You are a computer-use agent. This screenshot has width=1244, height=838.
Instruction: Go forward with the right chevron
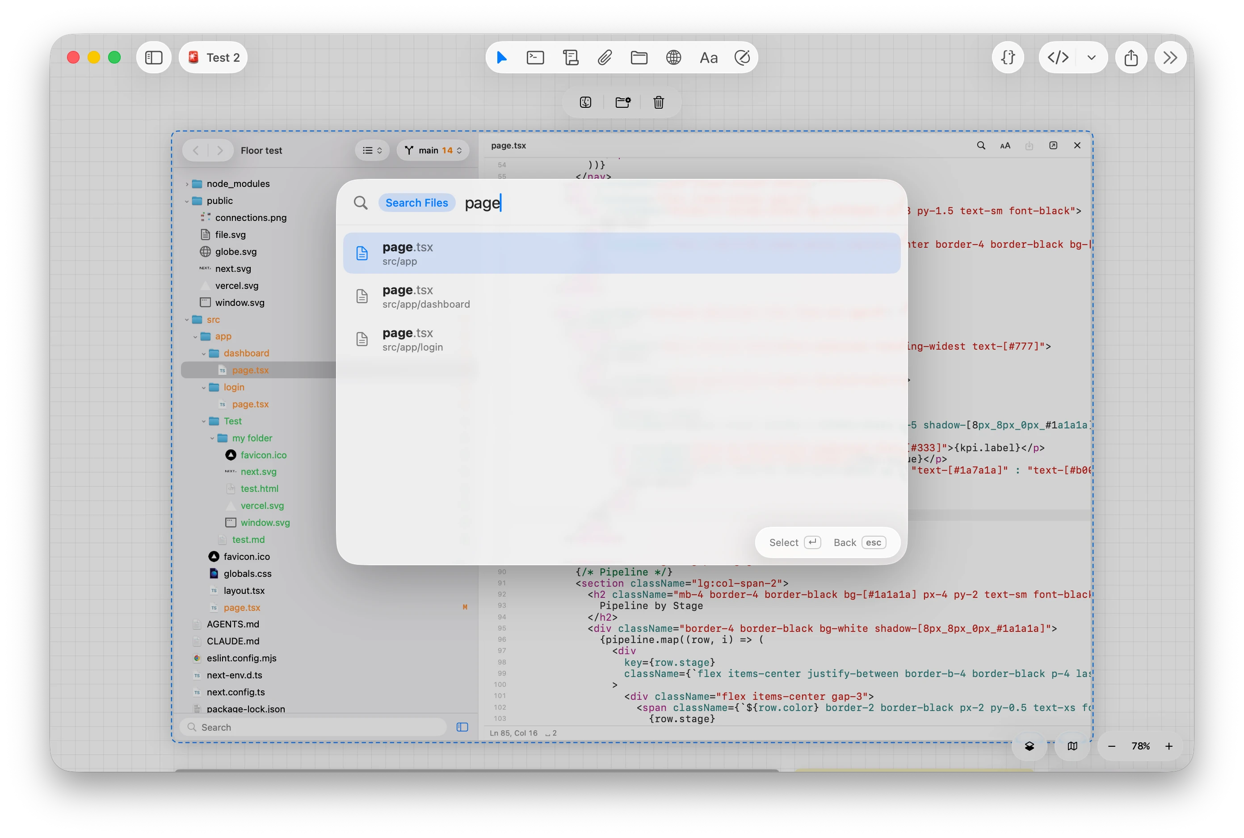tap(220, 151)
